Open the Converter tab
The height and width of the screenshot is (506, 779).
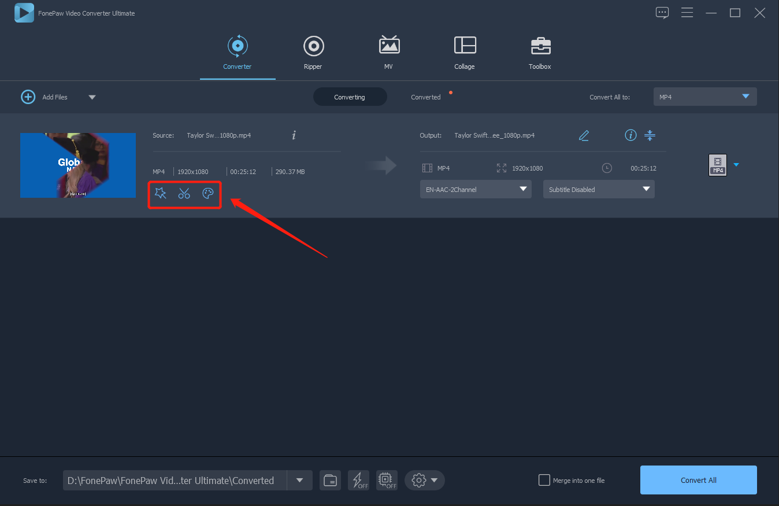[238, 52]
